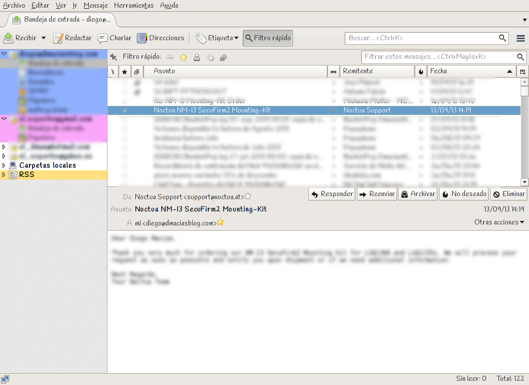This screenshot has height=385, width=529.
Task: Click the online status icon in status bar
Action: click(x=5, y=379)
